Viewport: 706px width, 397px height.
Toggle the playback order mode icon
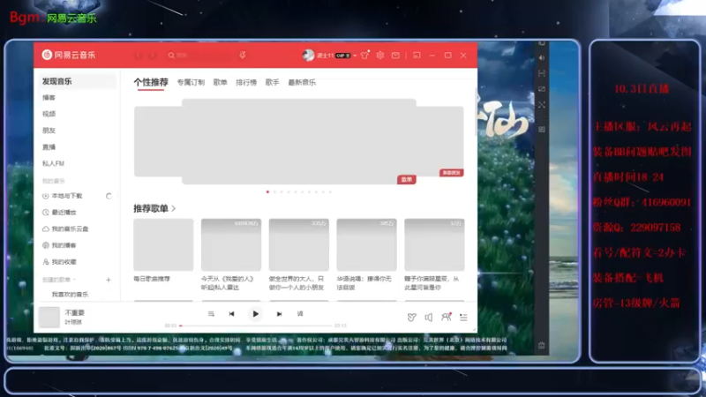(x=211, y=314)
